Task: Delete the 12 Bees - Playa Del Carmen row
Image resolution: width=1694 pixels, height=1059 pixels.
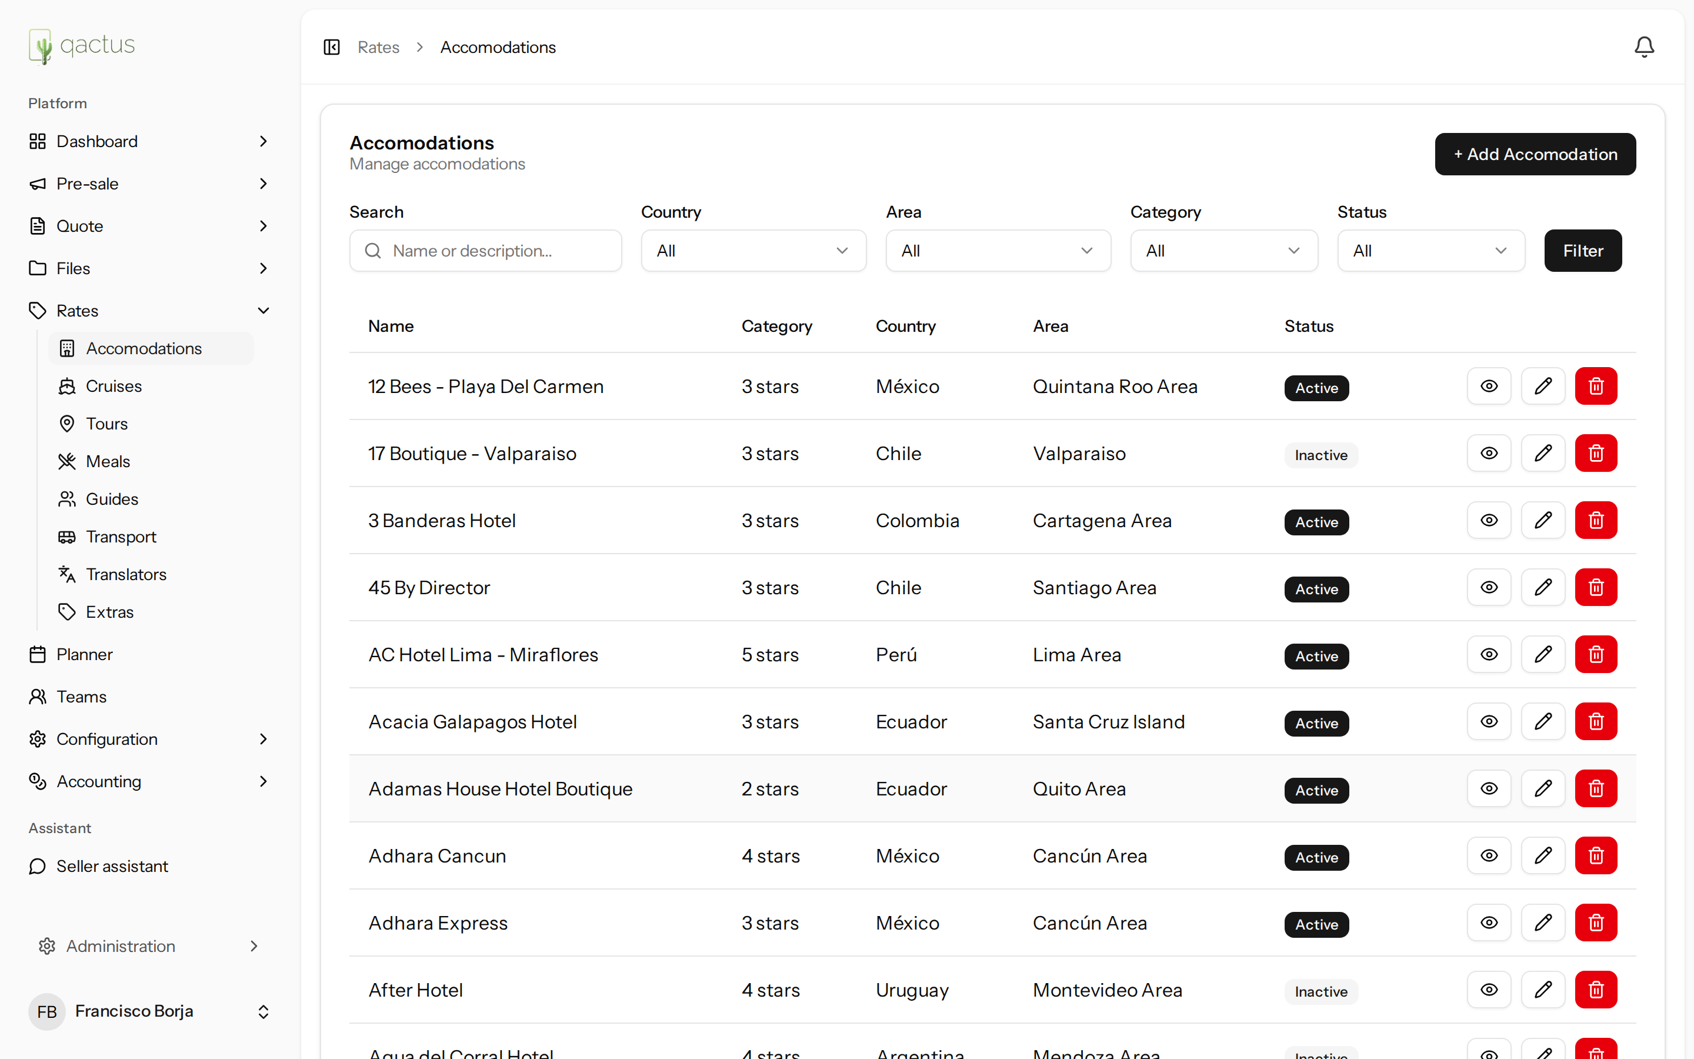Action: (1596, 386)
